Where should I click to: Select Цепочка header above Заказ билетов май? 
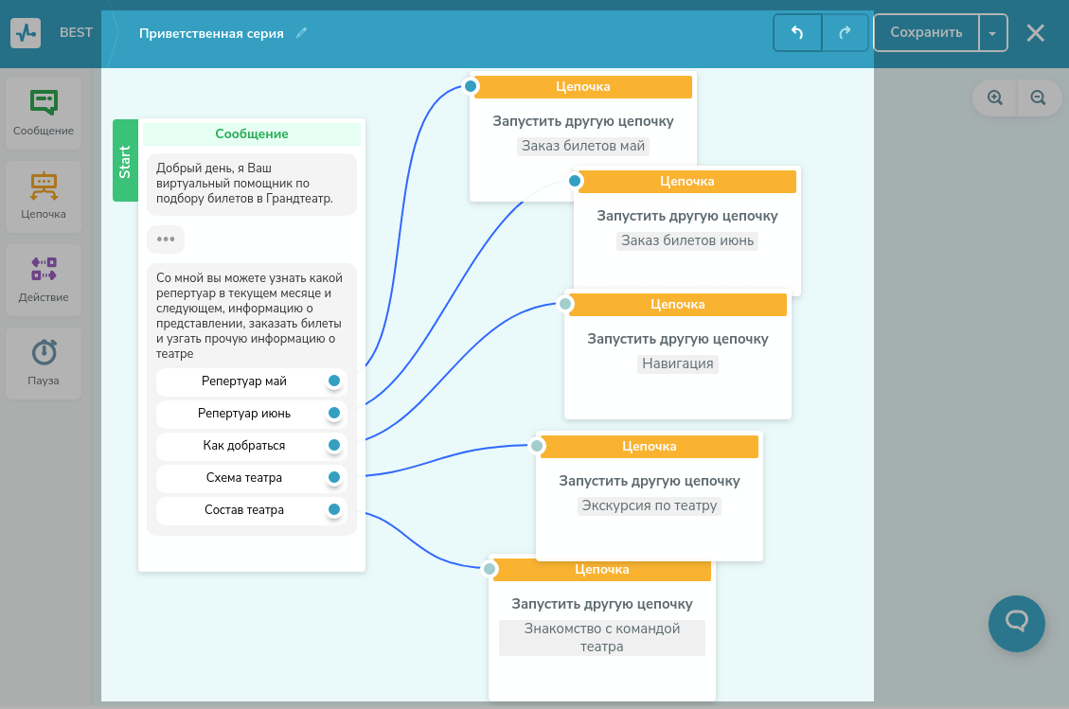(583, 86)
